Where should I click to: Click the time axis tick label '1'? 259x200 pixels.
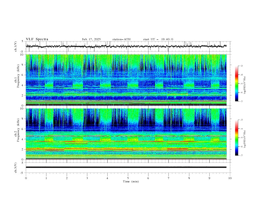click(x=46, y=178)
